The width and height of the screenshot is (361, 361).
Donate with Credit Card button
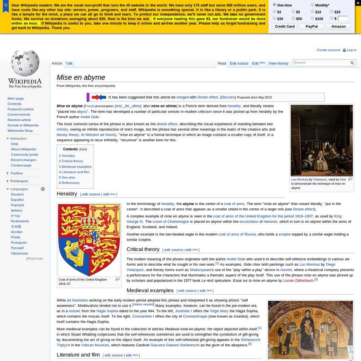pyautogui.click(x=285, y=26)
